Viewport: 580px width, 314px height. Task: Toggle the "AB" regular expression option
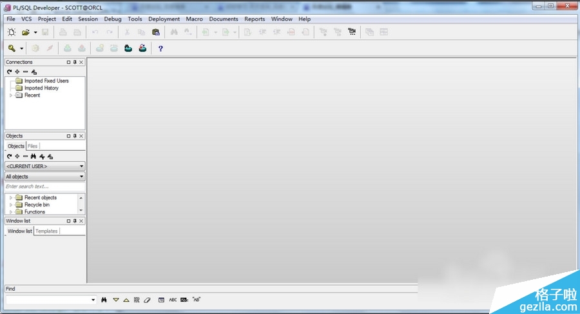[x=196, y=300]
